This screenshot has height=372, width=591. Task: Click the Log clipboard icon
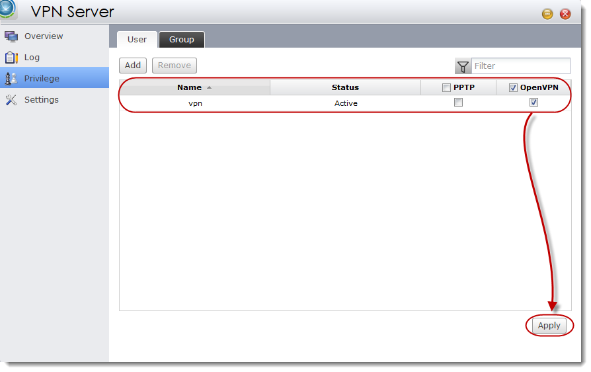click(11, 58)
